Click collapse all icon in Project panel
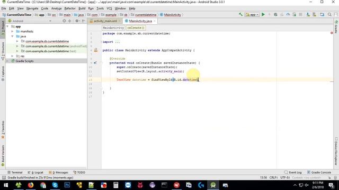This screenshot has width=339, height=190. pyautogui.click(x=69, y=21)
